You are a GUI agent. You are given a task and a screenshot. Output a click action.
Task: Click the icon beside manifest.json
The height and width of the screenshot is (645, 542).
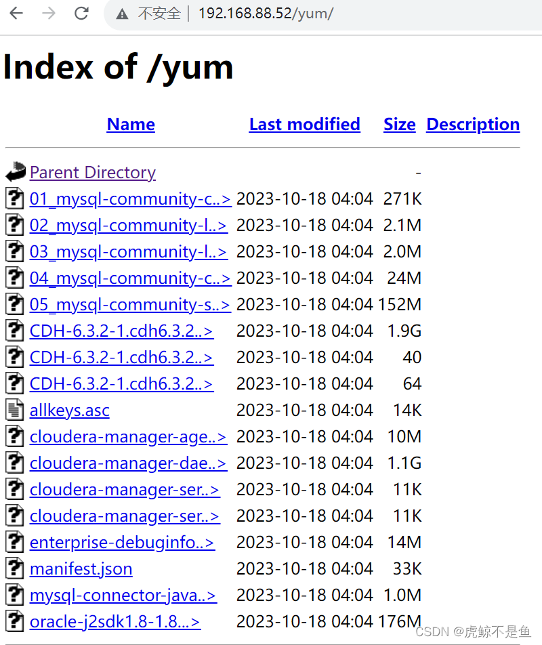[15, 568]
